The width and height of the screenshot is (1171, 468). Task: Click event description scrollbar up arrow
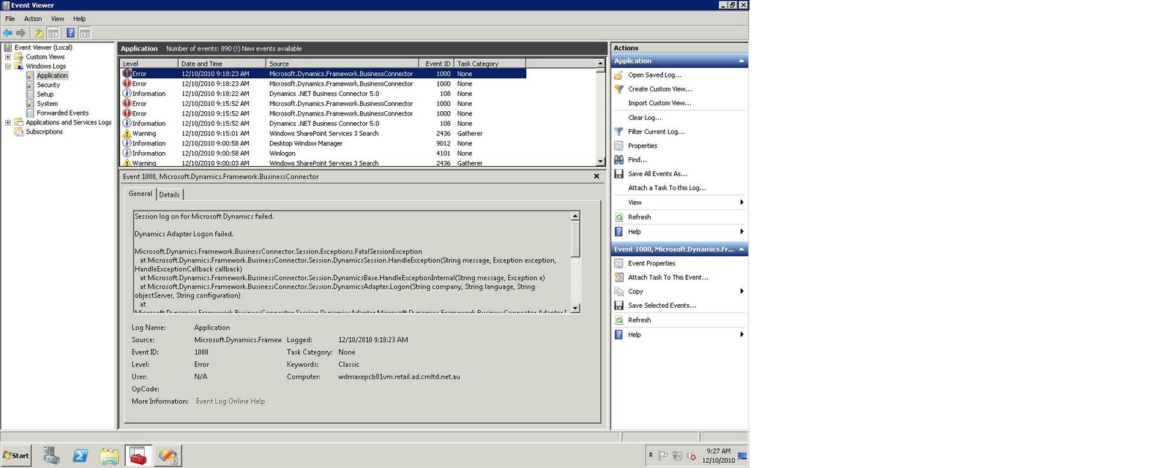pos(575,216)
